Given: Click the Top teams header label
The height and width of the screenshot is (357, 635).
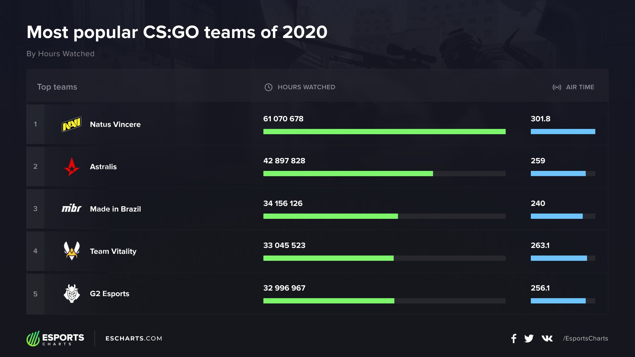Looking at the screenshot, I should [57, 87].
